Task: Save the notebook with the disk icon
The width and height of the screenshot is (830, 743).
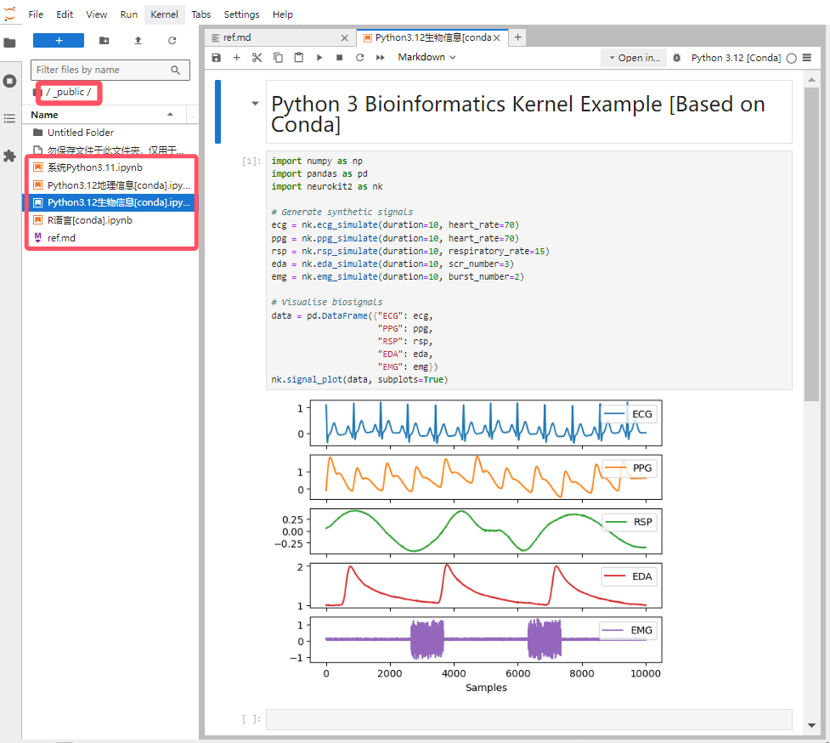Action: (217, 58)
